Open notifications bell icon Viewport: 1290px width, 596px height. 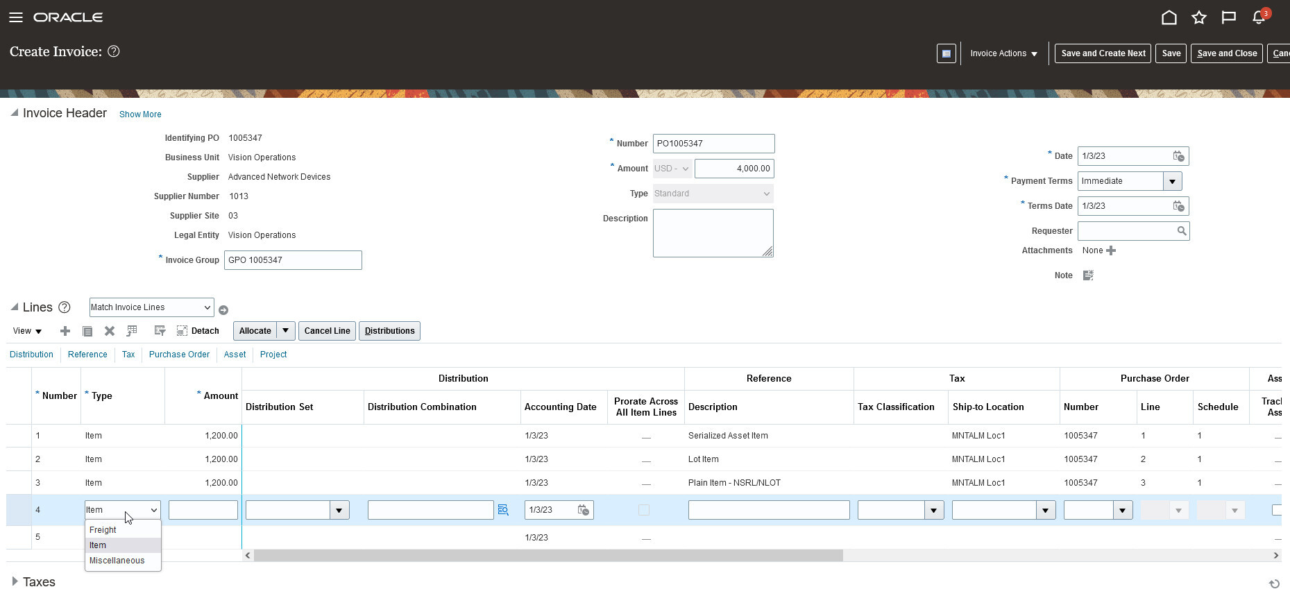1259,17
